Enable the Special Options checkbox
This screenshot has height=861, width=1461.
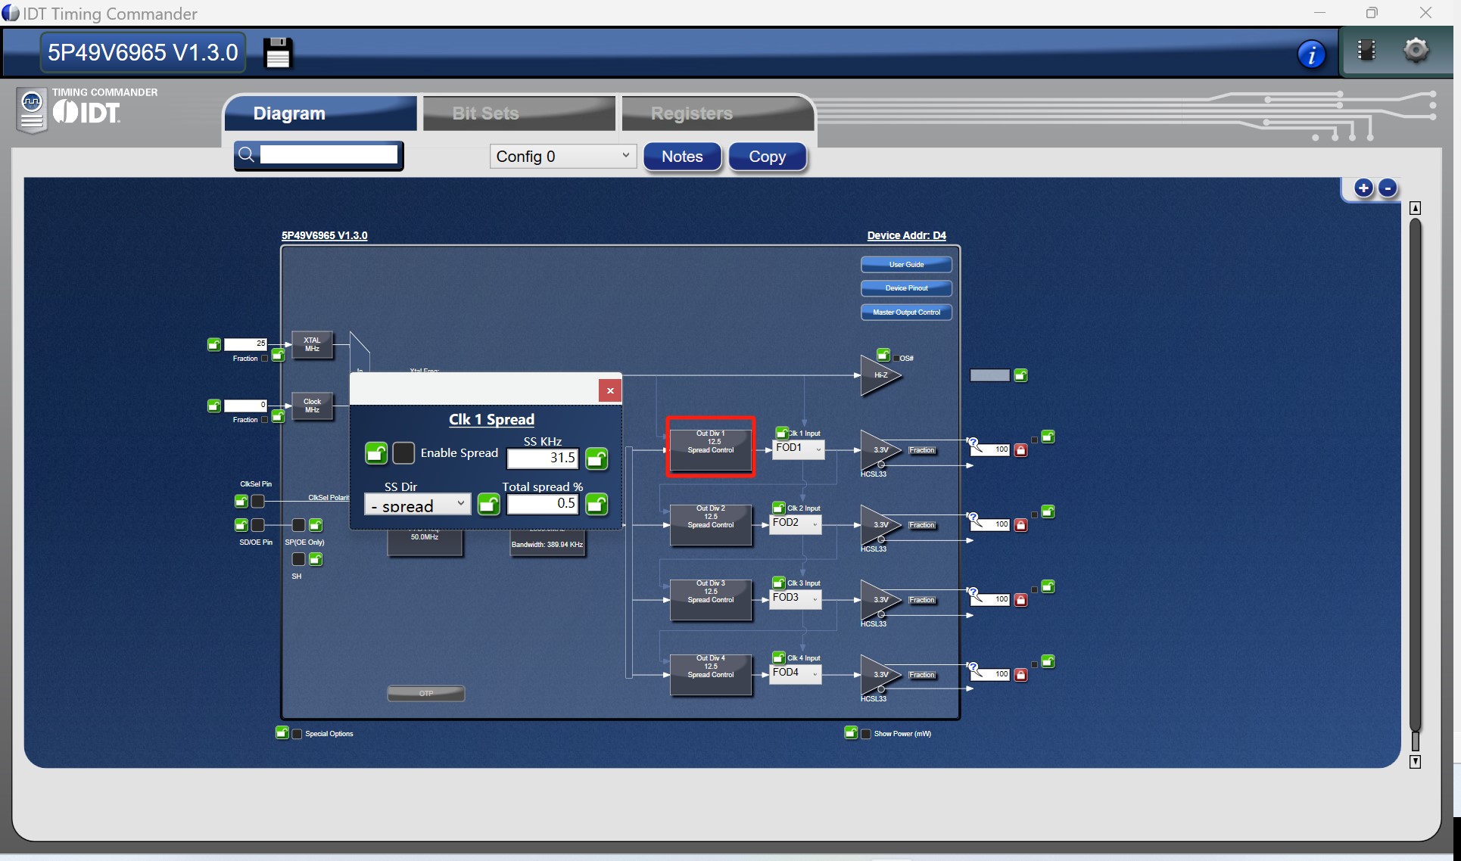[x=297, y=734]
